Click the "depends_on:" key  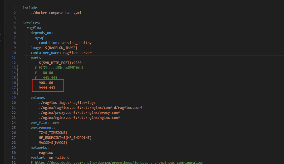pos(42,33)
